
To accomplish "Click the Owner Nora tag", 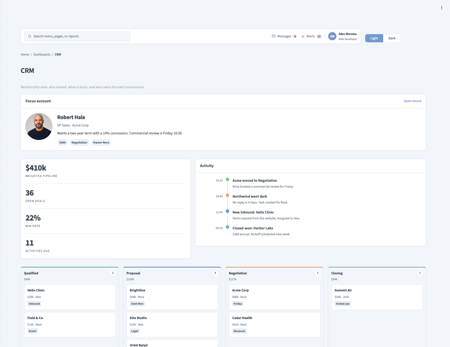I will click(x=101, y=143).
